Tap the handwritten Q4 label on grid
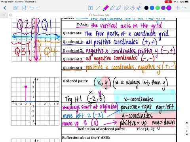The image size is (190, 142). (51, 52)
